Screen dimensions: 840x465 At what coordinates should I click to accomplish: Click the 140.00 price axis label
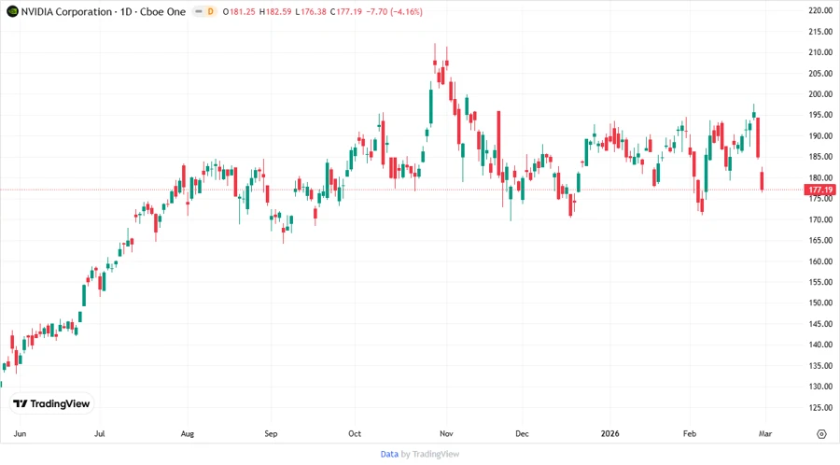[820, 345]
